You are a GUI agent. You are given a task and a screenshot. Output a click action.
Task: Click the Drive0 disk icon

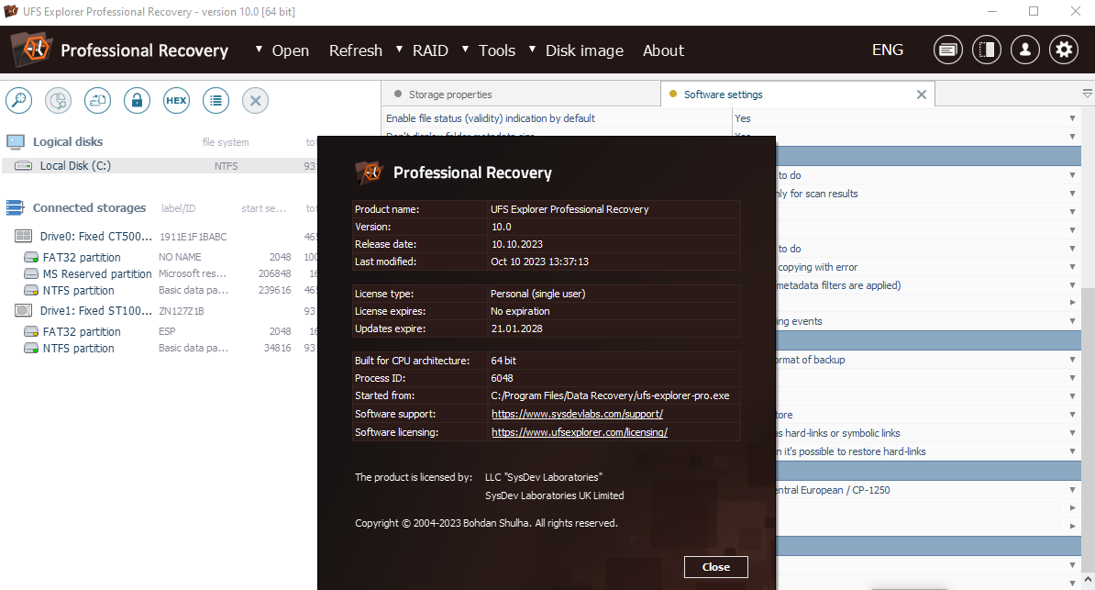(x=24, y=237)
